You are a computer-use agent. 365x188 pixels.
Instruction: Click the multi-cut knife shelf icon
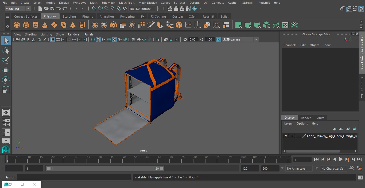click(x=151, y=25)
